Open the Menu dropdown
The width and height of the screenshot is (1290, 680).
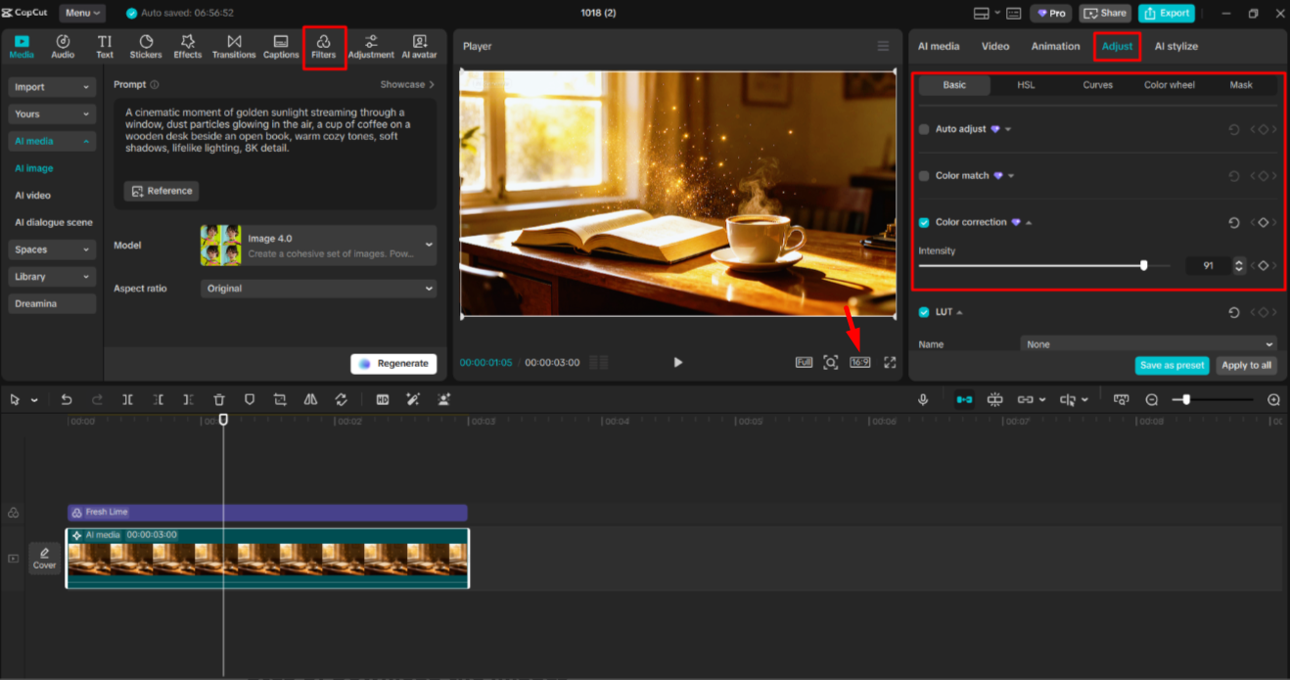(x=83, y=13)
